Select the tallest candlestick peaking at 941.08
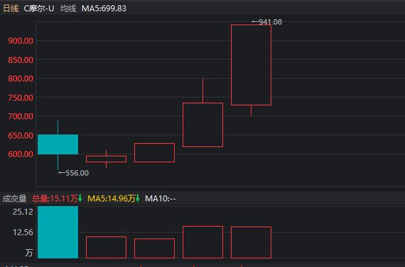This screenshot has height=267, width=405. (x=251, y=64)
